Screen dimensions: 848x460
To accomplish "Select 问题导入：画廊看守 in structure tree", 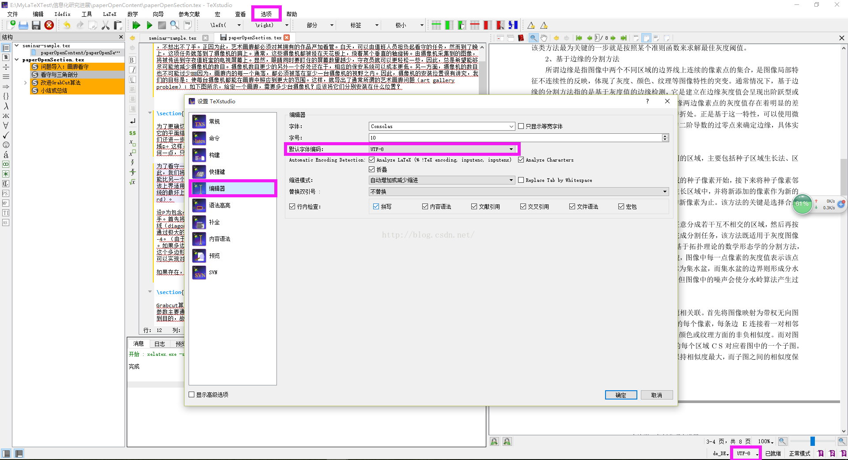I will [77, 67].
